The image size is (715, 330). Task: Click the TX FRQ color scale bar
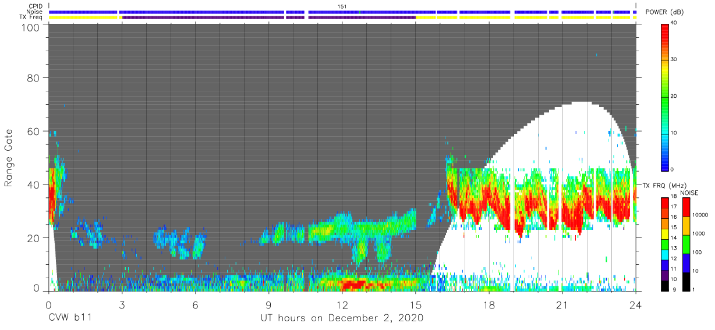pyautogui.click(x=664, y=244)
